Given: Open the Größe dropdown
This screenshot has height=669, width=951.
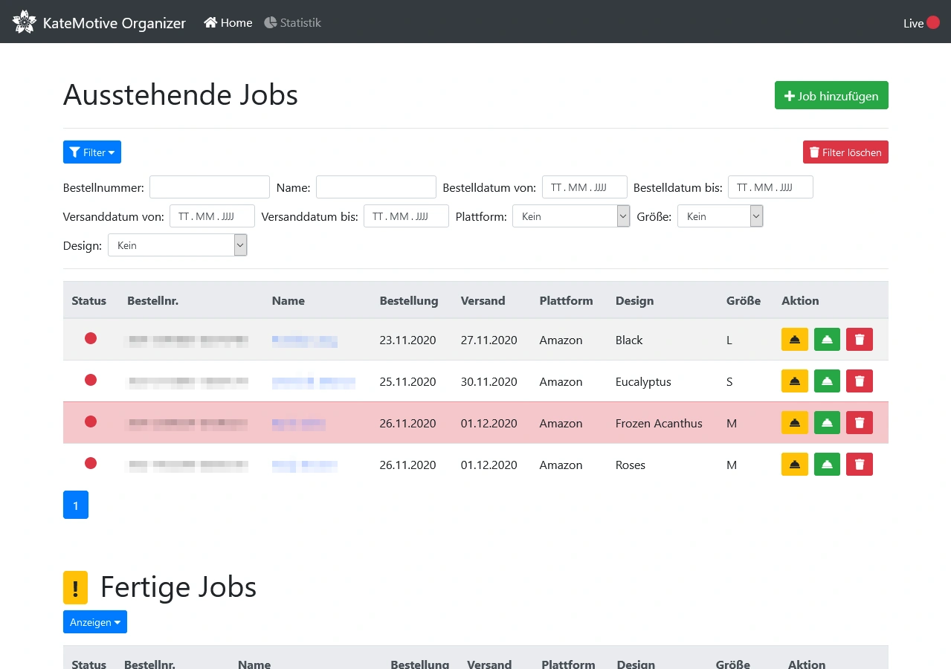Looking at the screenshot, I should tap(720, 216).
